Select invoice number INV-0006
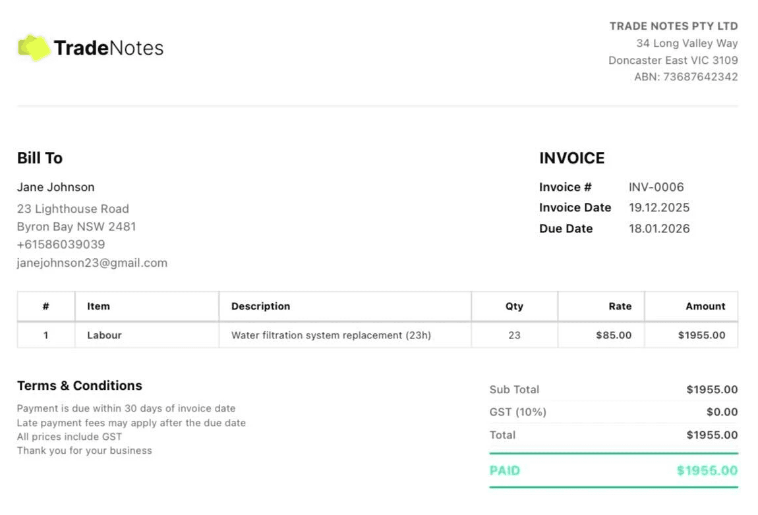This screenshot has width=758, height=515. click(x=656, y=187)
